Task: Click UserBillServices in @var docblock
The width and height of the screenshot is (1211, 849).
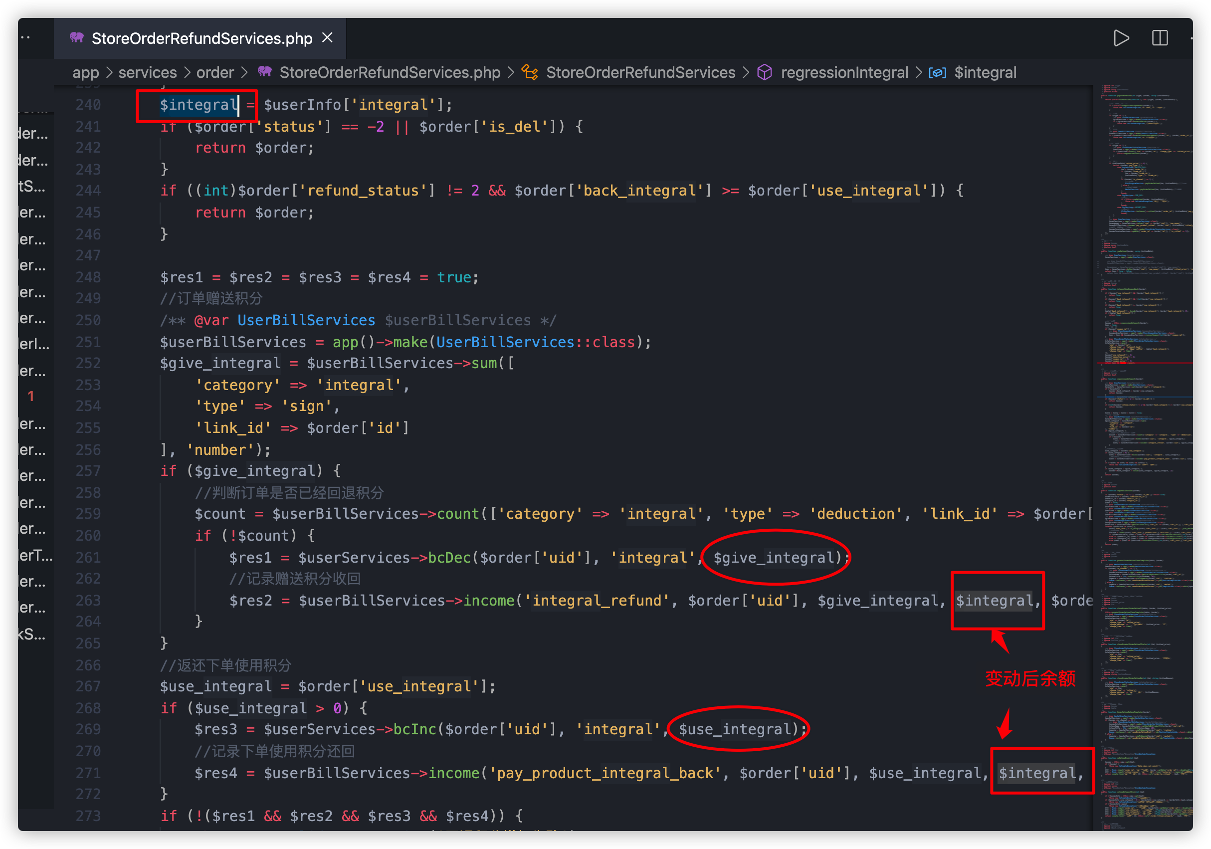Action: click(306, 320)
